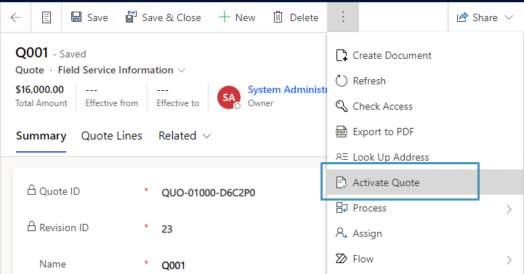
Task: Click the Share button label
Action: 485,17
